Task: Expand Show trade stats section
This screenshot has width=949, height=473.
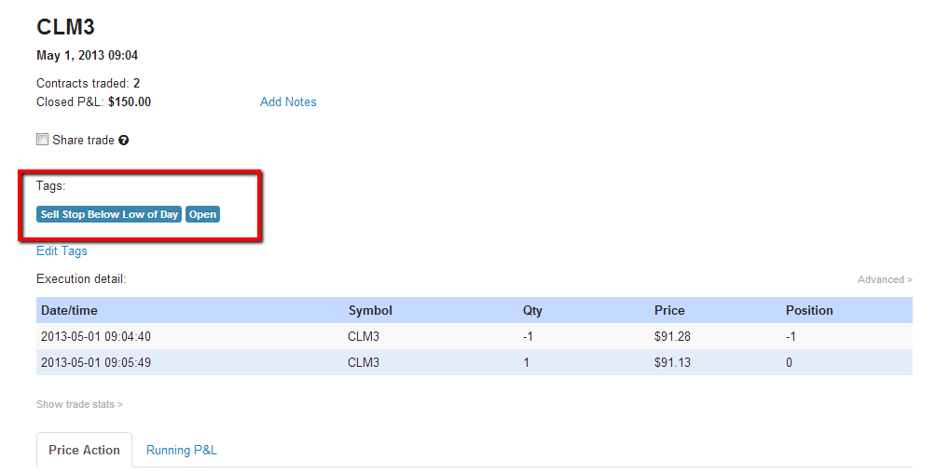Action: coord(79,404)
